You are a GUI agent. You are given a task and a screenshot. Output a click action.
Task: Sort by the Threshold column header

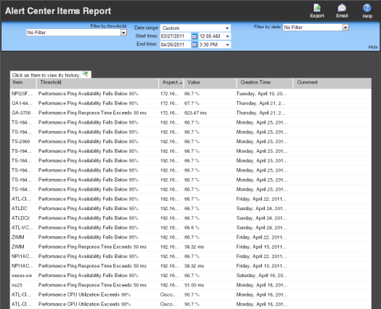pyautogui.click(x=97, y=83)
